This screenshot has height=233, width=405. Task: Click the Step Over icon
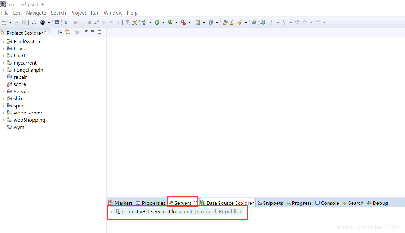tap(111, 22)
